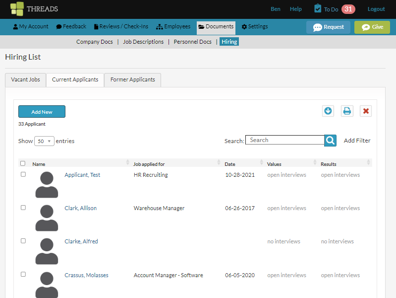Screen dimensions: 396x298
Task: Focus the Search input field
Action: [x=285, y=140]
